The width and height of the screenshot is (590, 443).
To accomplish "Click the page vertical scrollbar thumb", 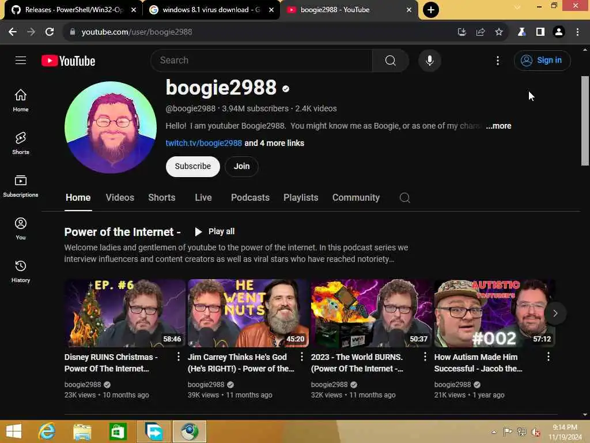I will 585,121.
